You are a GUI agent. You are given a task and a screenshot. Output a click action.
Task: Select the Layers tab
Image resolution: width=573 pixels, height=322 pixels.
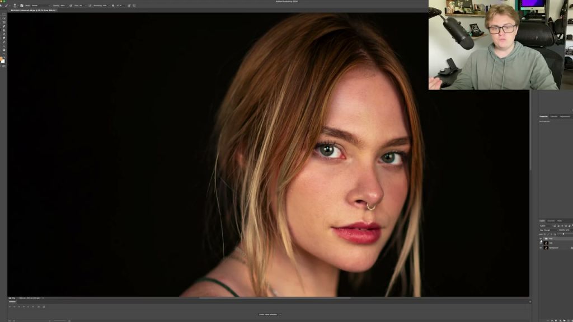pyautogui.click(x=542, y=221)
